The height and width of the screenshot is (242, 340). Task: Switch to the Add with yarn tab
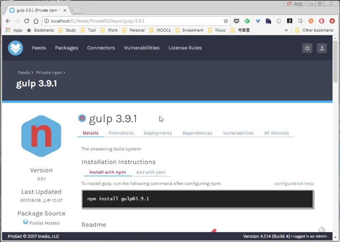click(151, 172)
